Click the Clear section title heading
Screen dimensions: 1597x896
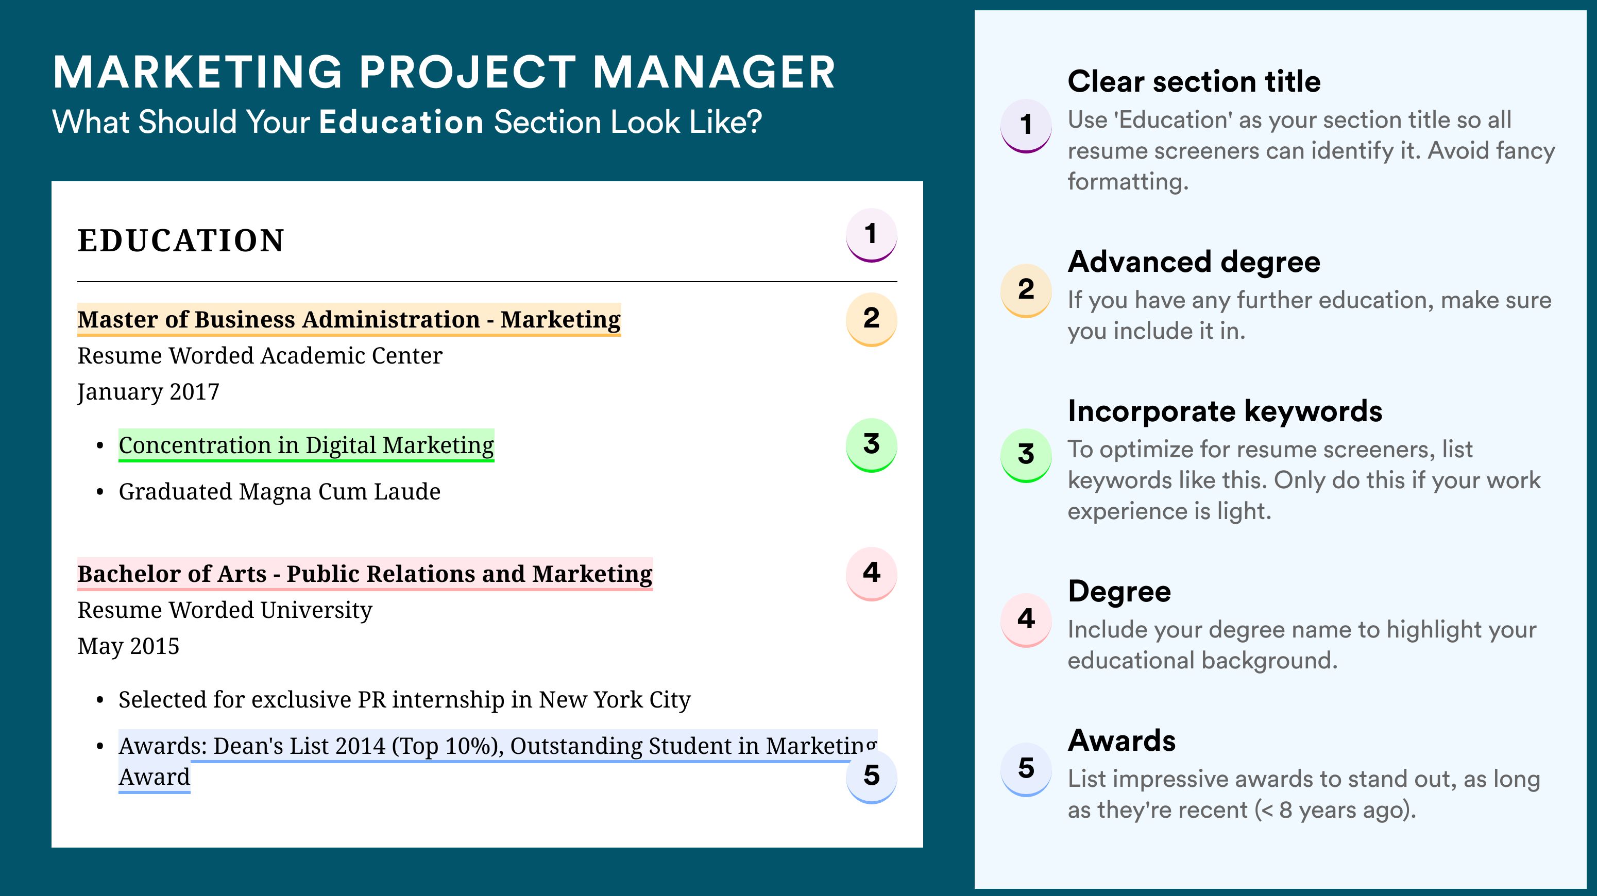coord(1194,81)
